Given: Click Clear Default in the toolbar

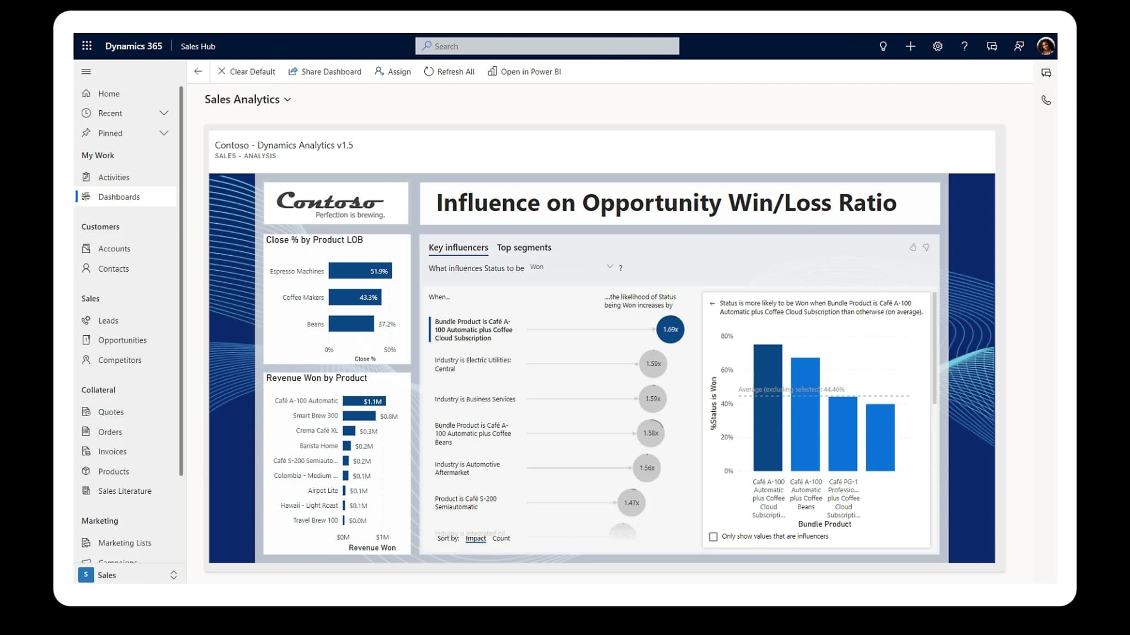Looking at the screenshot, I should (x=246, y=72).
